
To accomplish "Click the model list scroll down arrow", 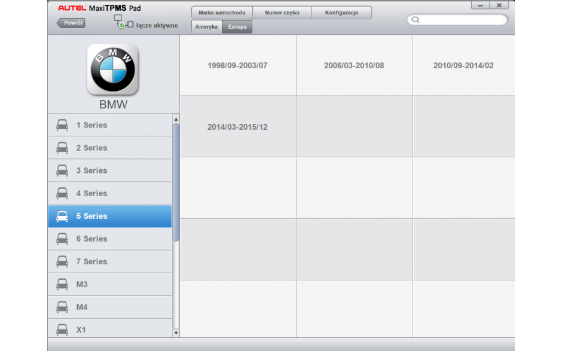I will pos(176,333).
